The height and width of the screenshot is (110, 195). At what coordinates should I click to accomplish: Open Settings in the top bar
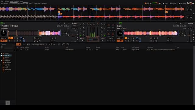(182, 3)
